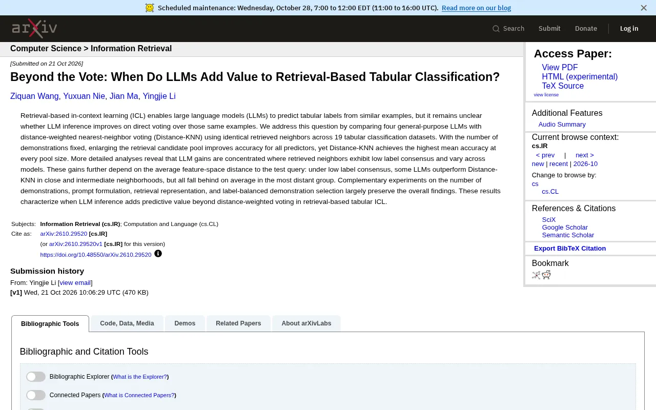Toggle the Bibliographic Explorer switch

tap(36, 377)
